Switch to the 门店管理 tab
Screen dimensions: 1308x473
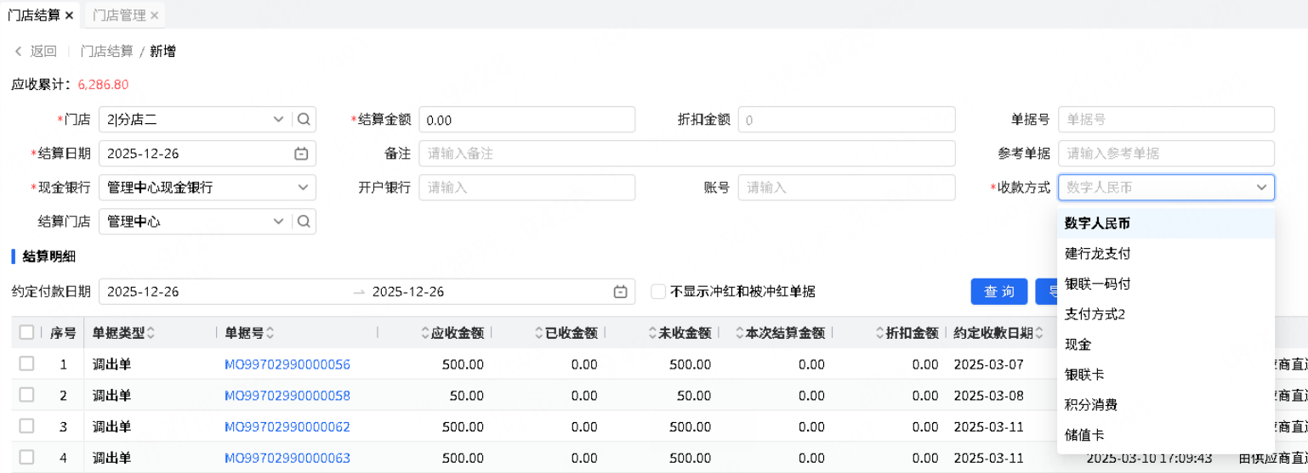click(x=118, y=15)
